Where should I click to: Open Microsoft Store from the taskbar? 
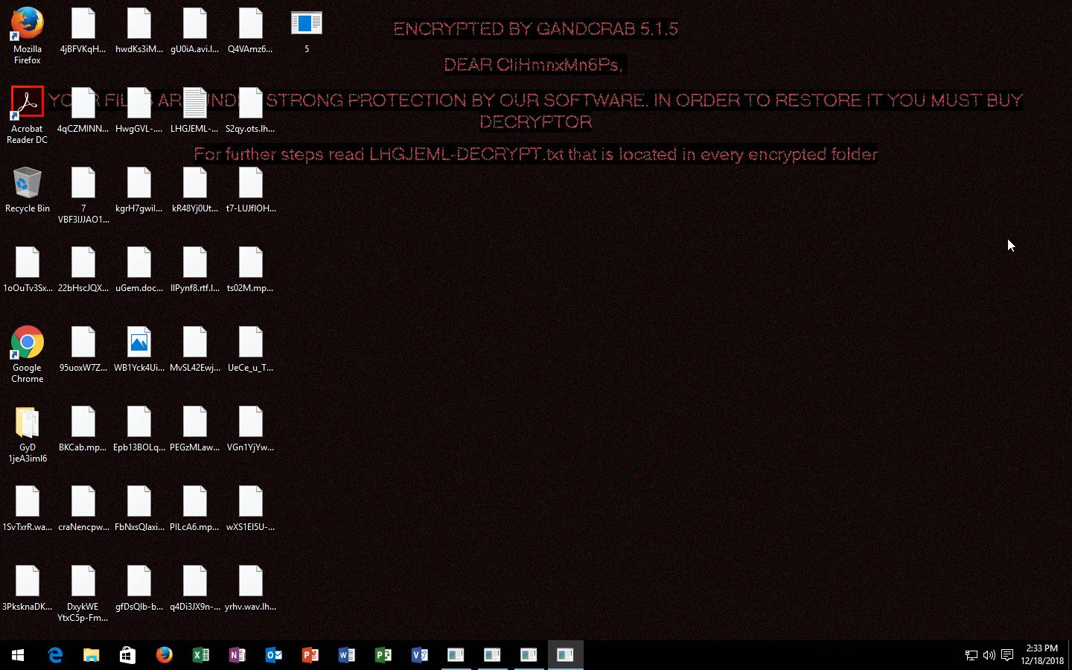click(x=128, y=655)
